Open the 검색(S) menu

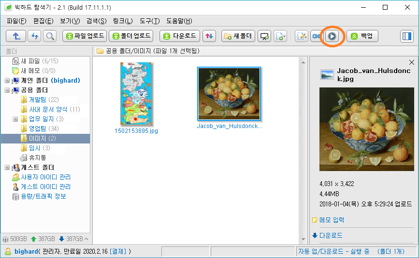click(97, 21)
